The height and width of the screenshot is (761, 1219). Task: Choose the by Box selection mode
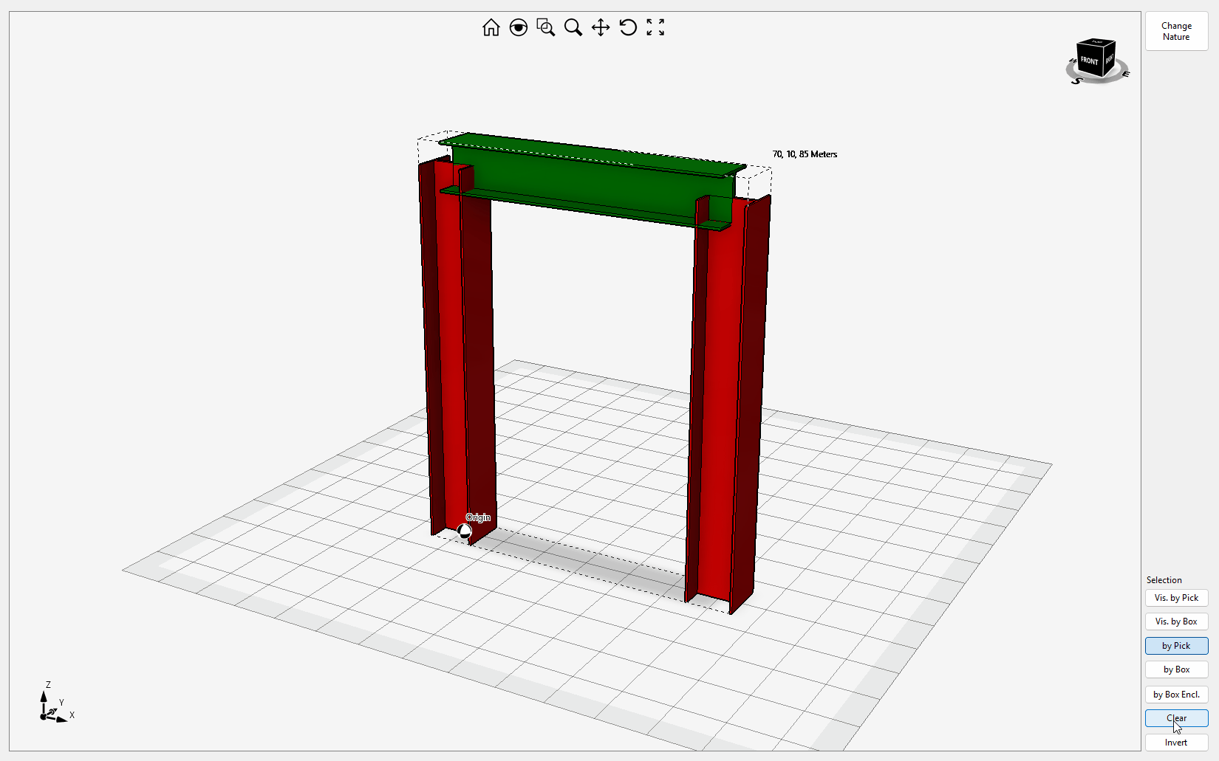[1176, 669]
